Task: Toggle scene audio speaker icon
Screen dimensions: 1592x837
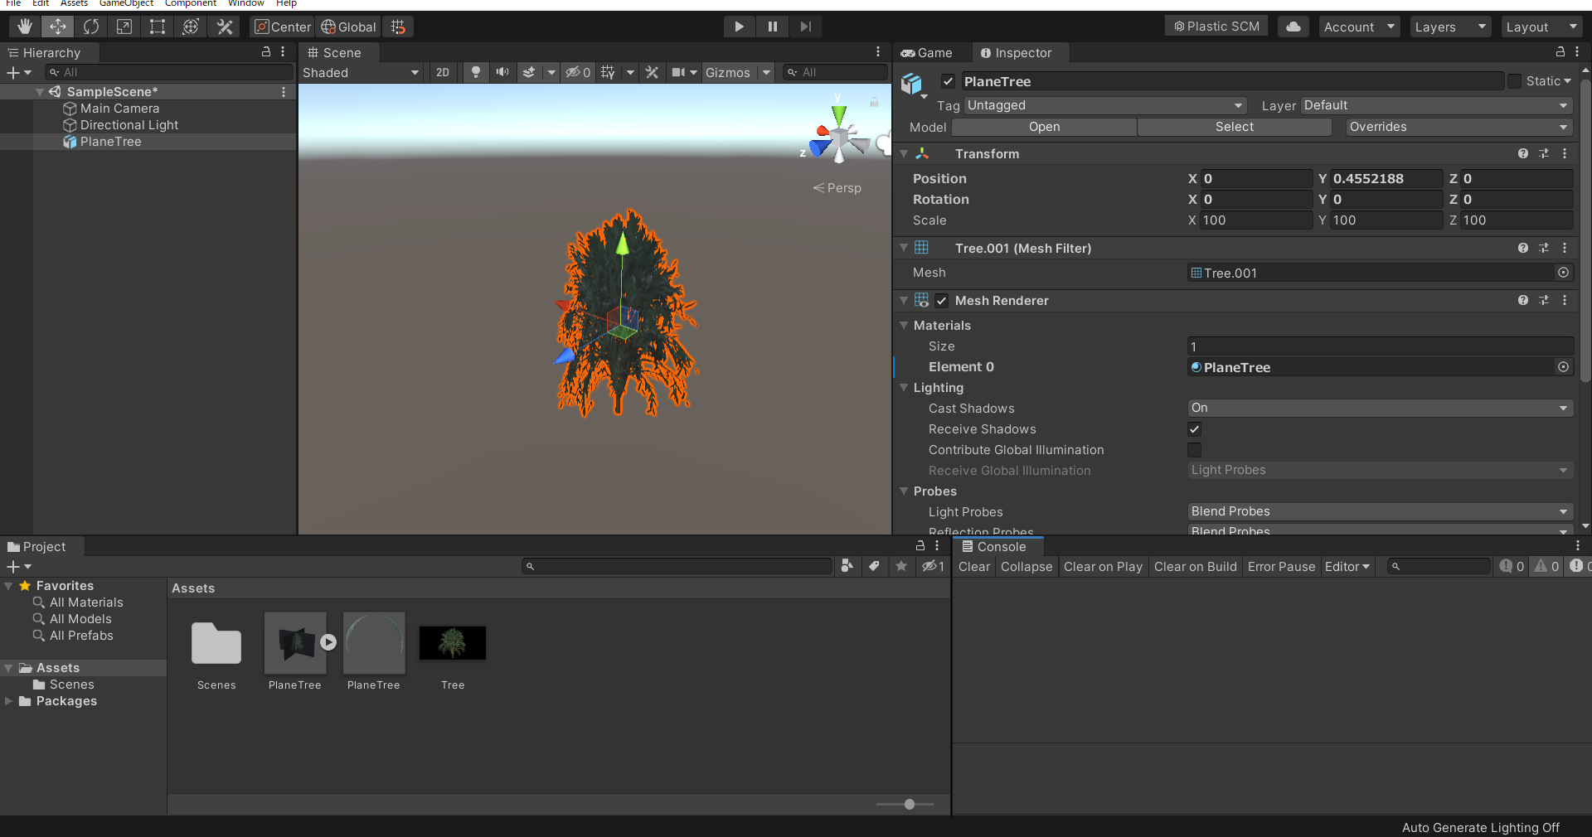Action: pyautogui.click(x=502, y=72)
